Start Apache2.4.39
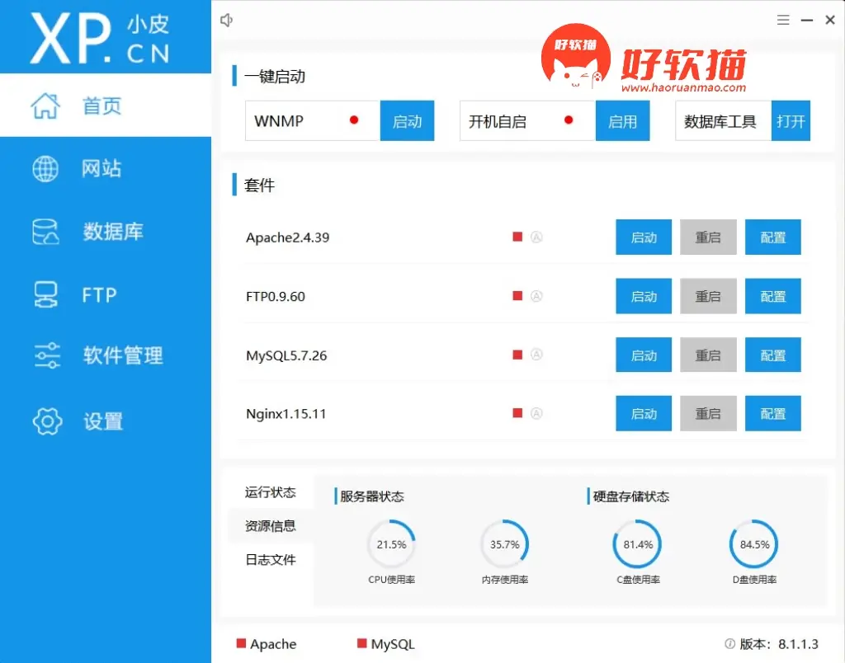The width and height of the screenshot is (845, 663). coord(644,237)
